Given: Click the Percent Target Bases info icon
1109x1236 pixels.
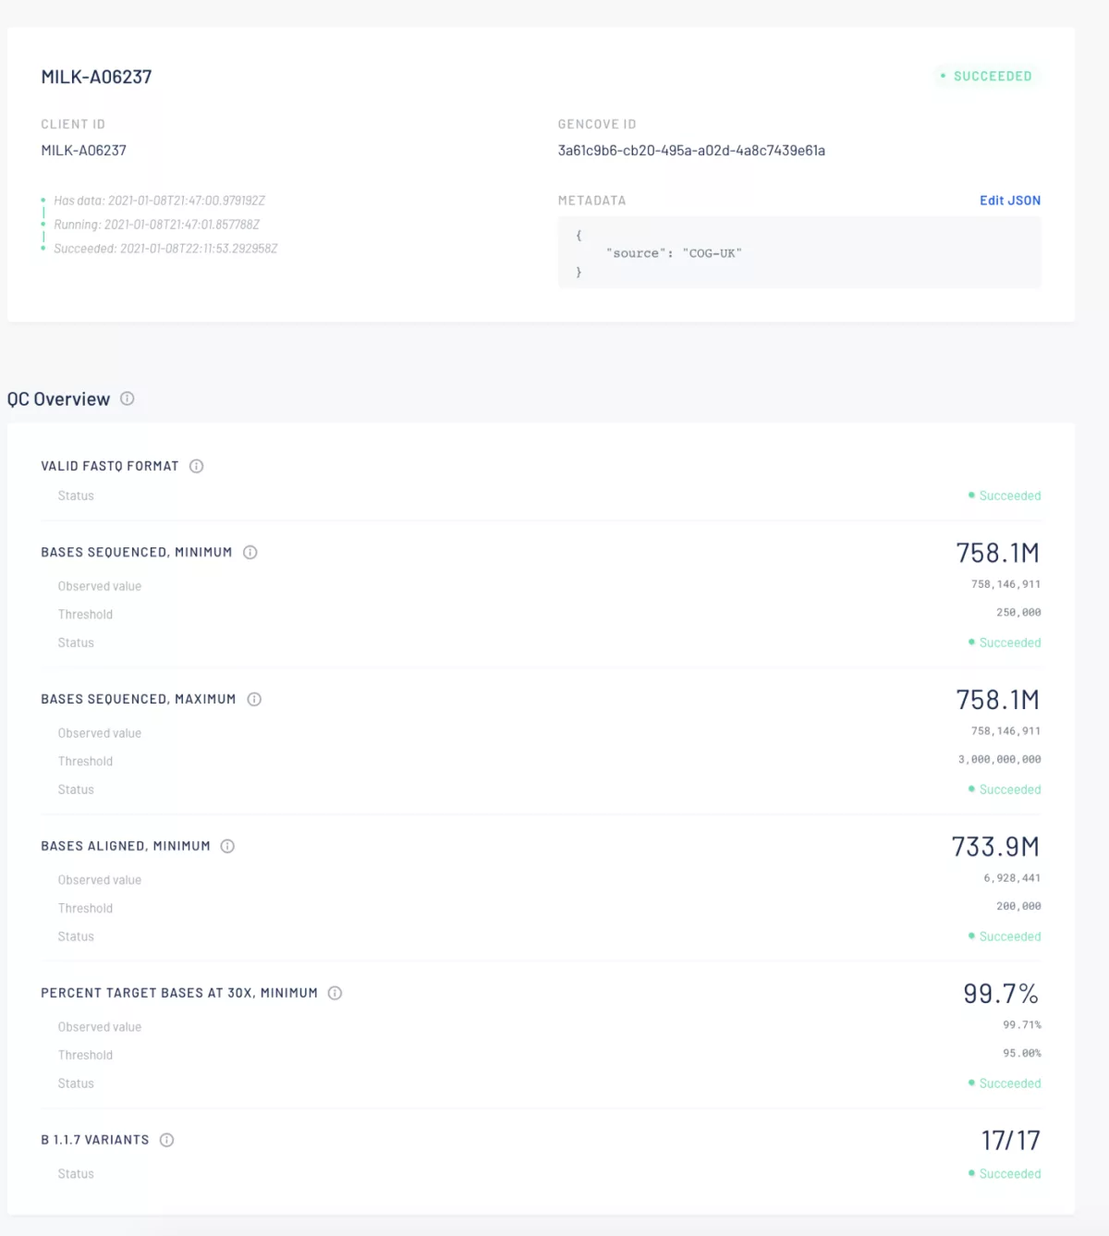Looking at the screenshot, I should (335, 993).
